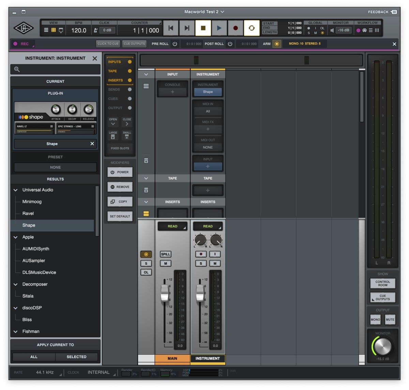Skip to the end of the session
Image resolution: width=409 pixels, height=390 pixels.
(x=187, y=28)
